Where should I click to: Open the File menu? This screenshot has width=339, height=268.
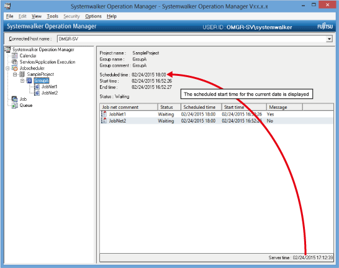[10, 16]
